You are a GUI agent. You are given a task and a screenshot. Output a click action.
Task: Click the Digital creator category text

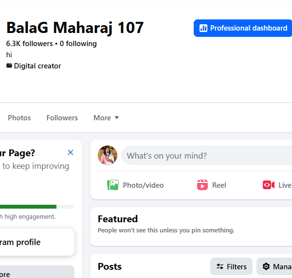(x=37, y=66)
